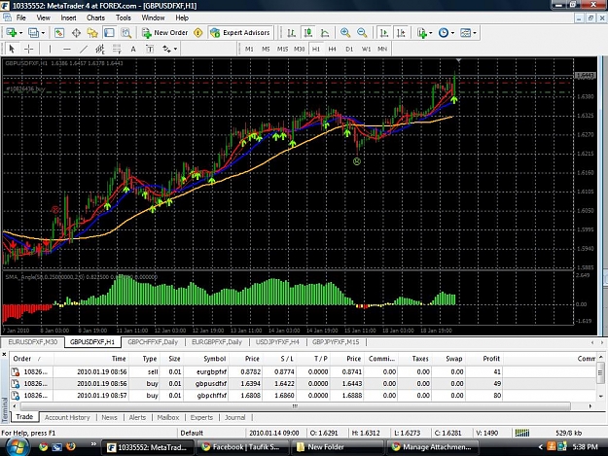The height and width of the screenshot is (456, 608).
Task: Open New Folder taskbar item
Action: click(339, 447)
